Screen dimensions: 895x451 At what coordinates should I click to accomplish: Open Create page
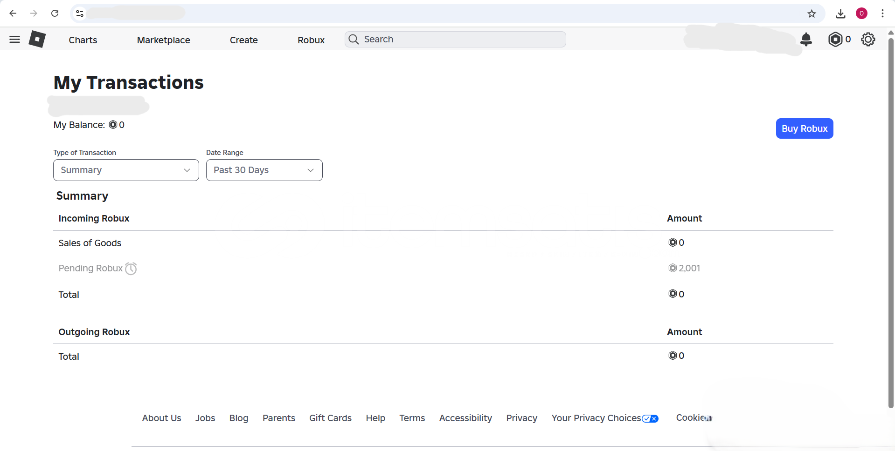(x=243, y=40)
